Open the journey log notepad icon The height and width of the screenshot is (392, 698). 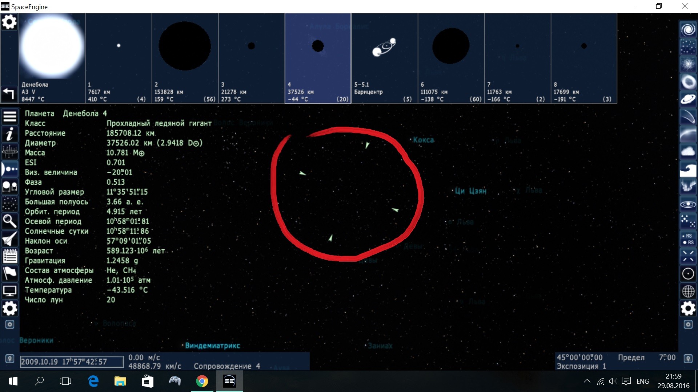click(x=10, y=256)
